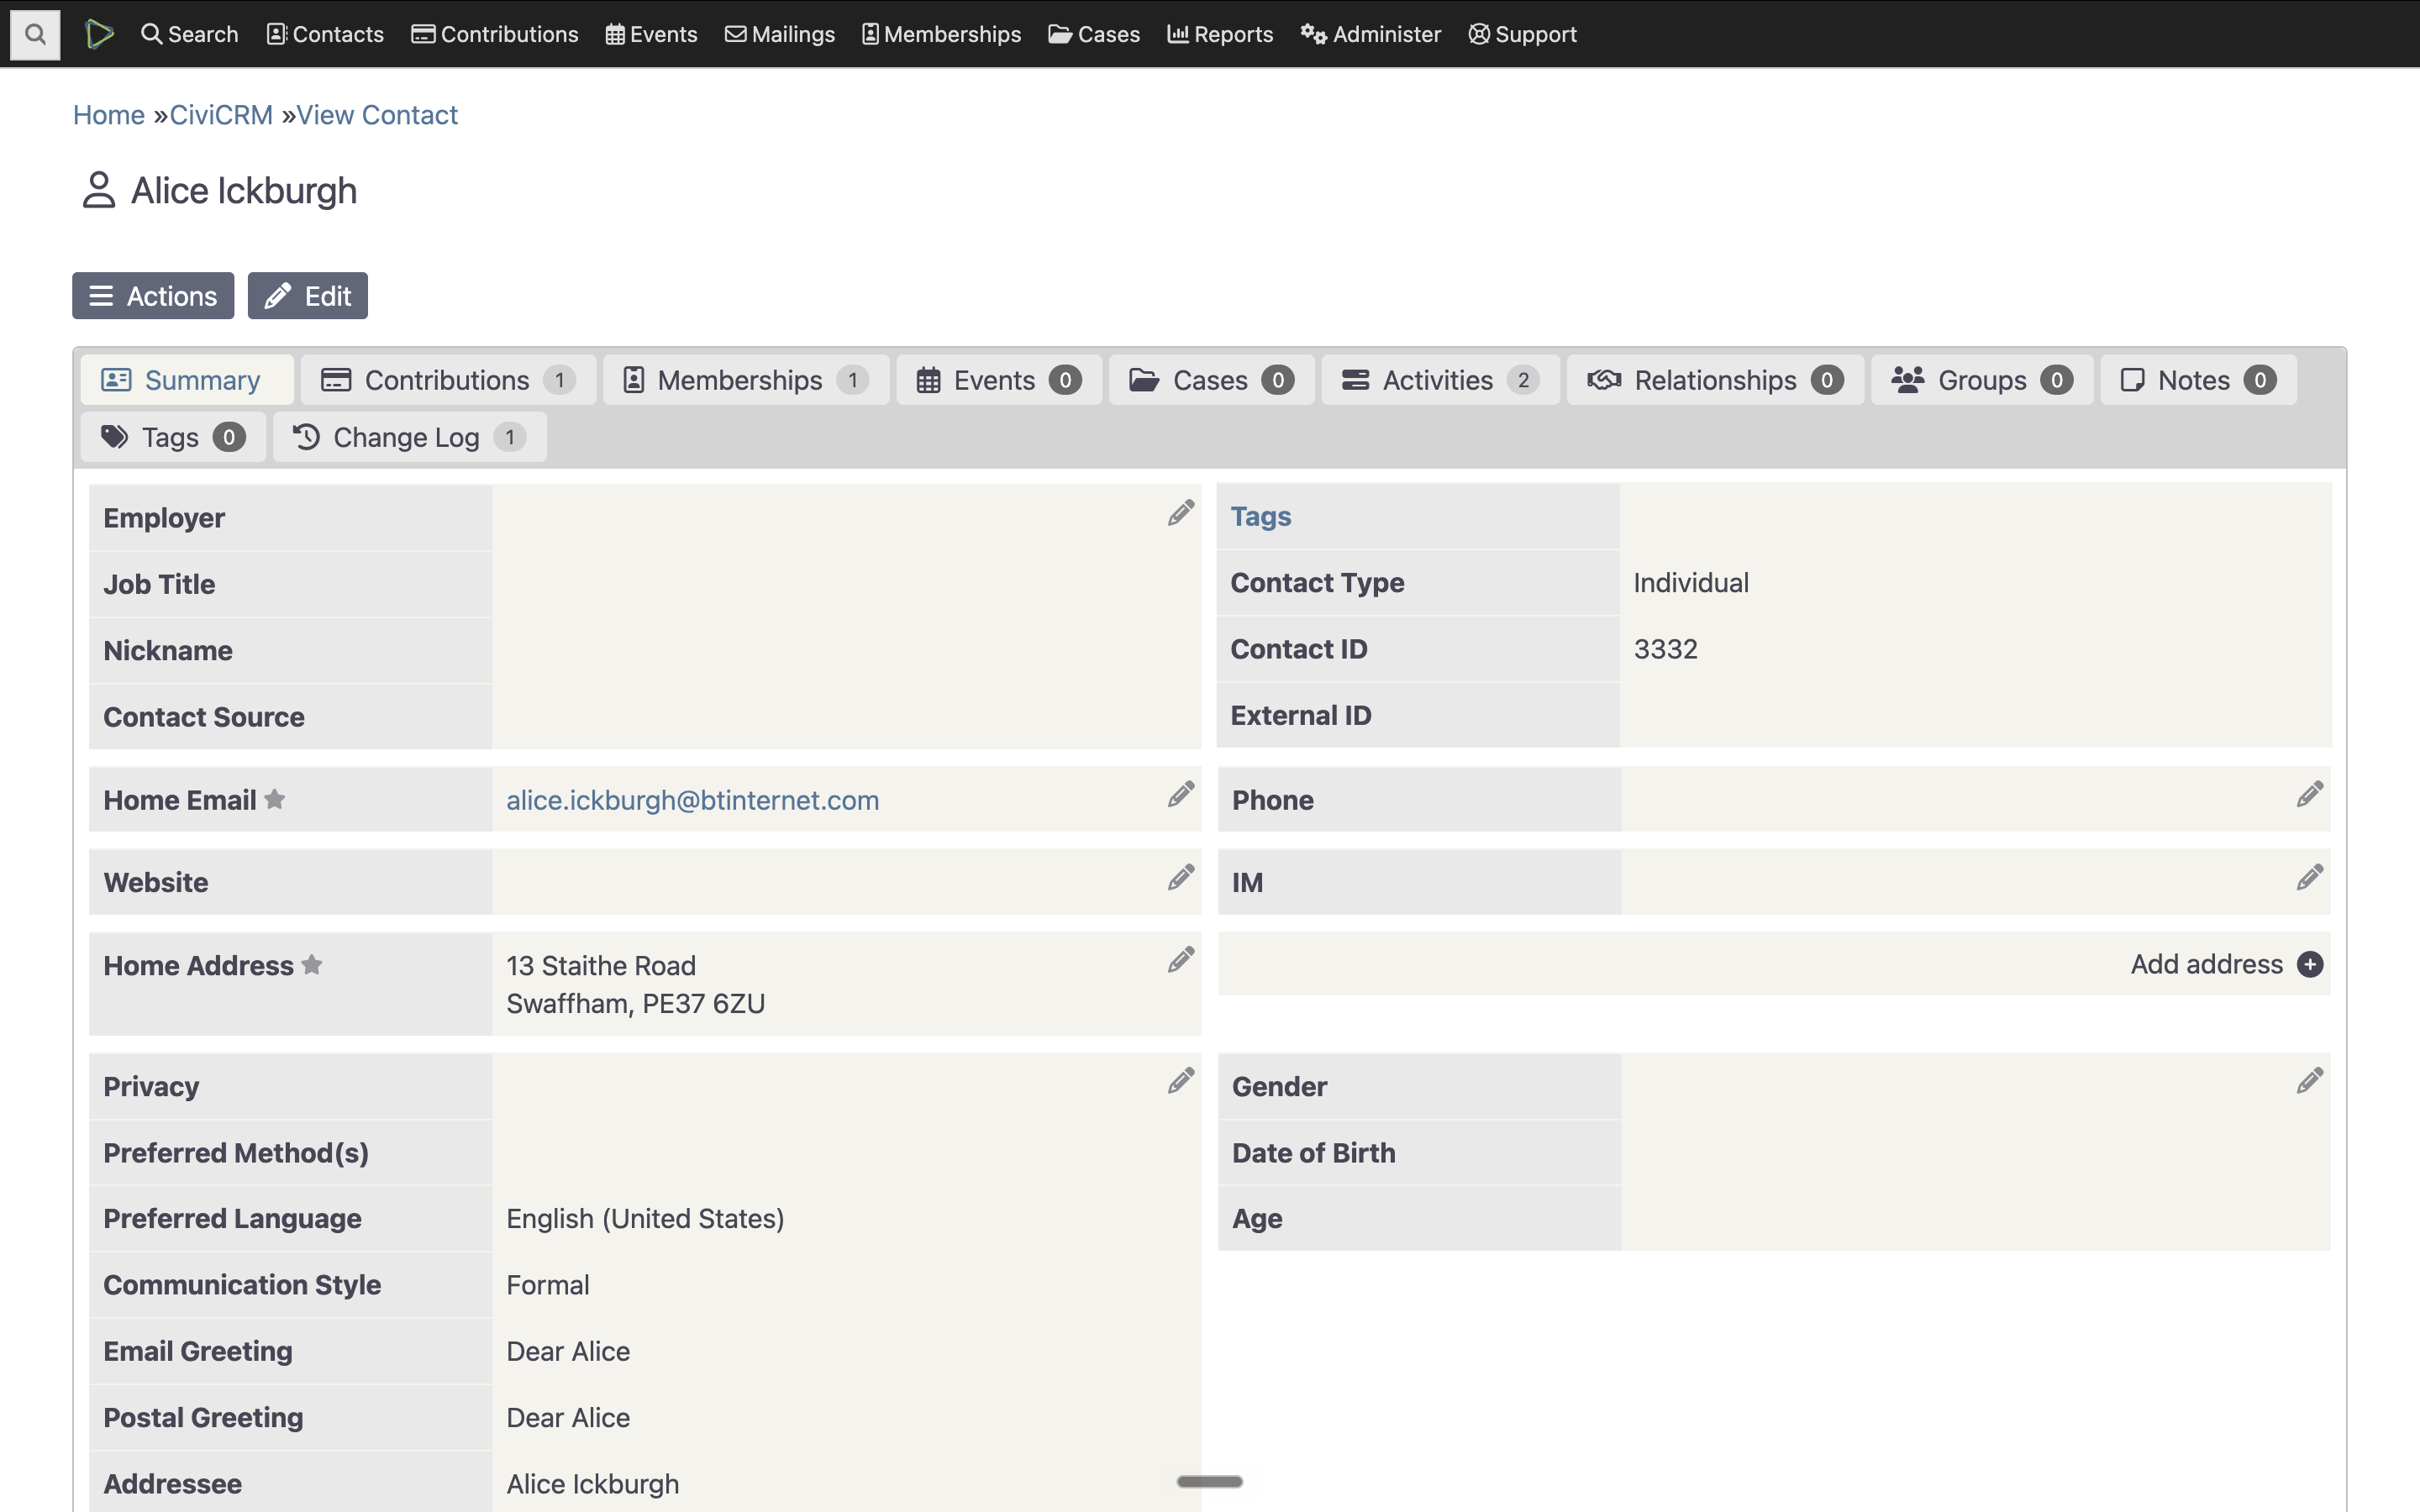Open the Reports menu
Viewport: 2420px width, 1512px height.
coord(1220,34)
